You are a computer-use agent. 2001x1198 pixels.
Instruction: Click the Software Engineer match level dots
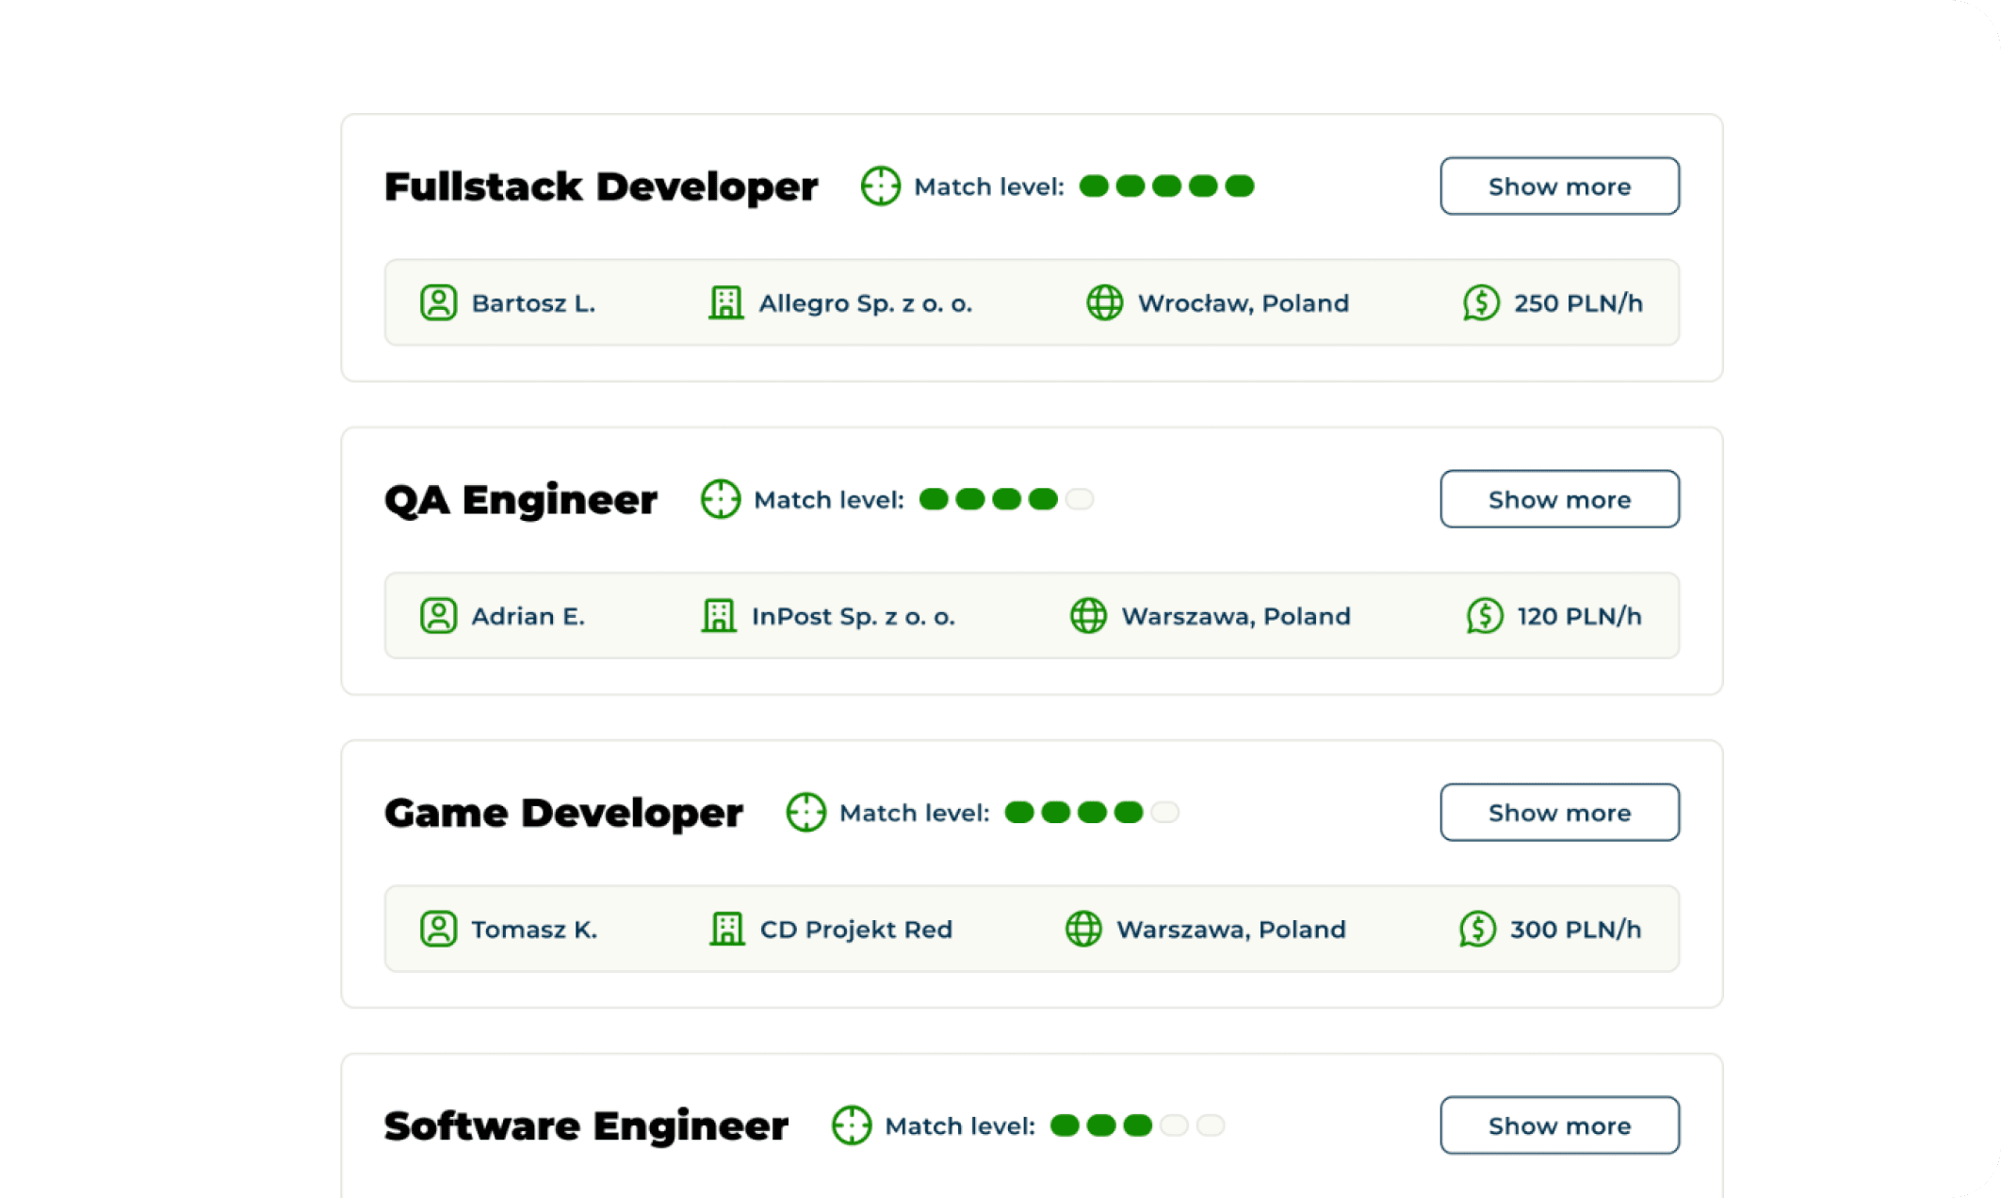click(1136, 1125)
